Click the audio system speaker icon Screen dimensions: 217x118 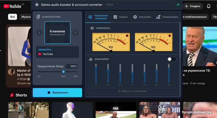pos(38,17)
